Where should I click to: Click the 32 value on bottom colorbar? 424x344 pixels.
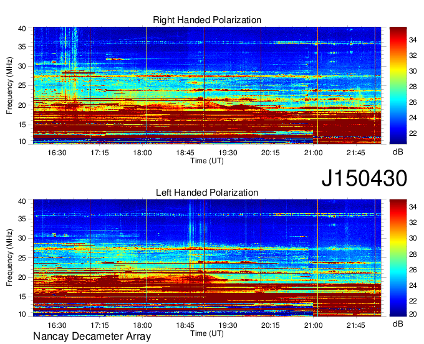413,222
